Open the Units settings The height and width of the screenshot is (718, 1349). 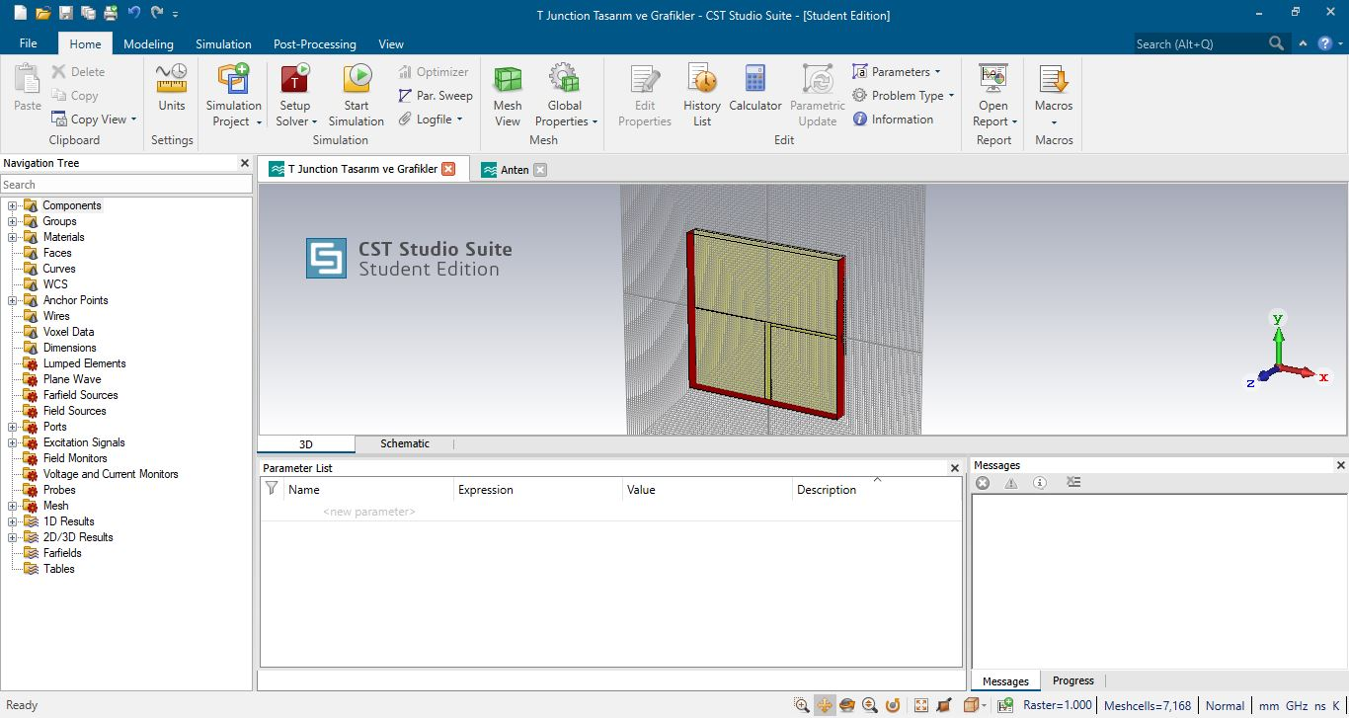click(172, 89)
